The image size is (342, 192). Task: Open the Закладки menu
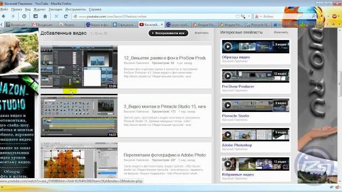tap(56, 10)
